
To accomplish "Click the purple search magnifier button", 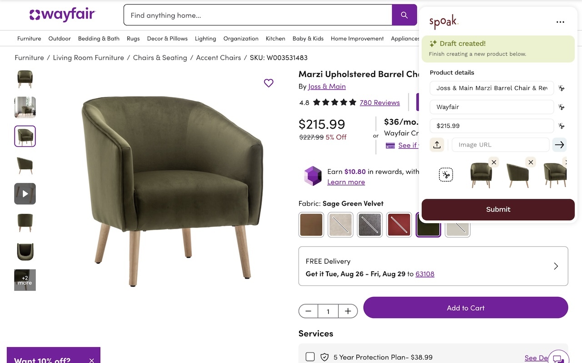I will [404, 15].
